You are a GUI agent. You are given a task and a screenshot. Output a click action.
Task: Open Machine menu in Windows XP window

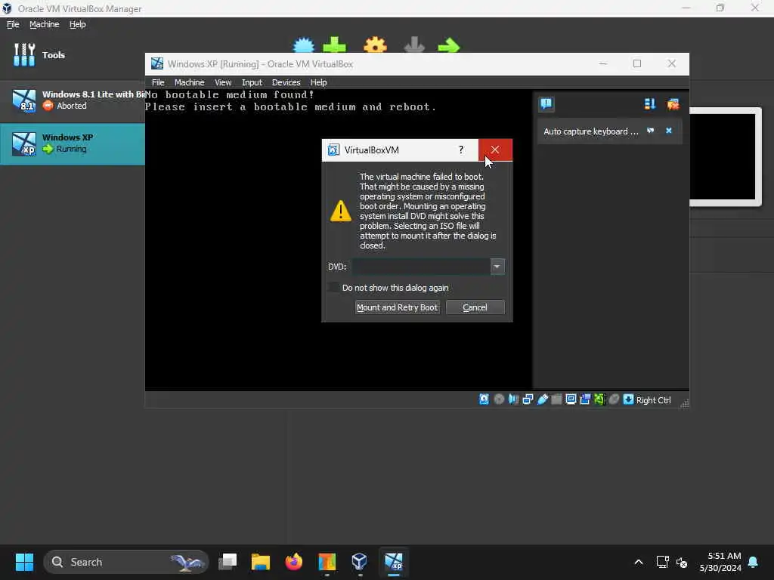click(x=189, y=82)
